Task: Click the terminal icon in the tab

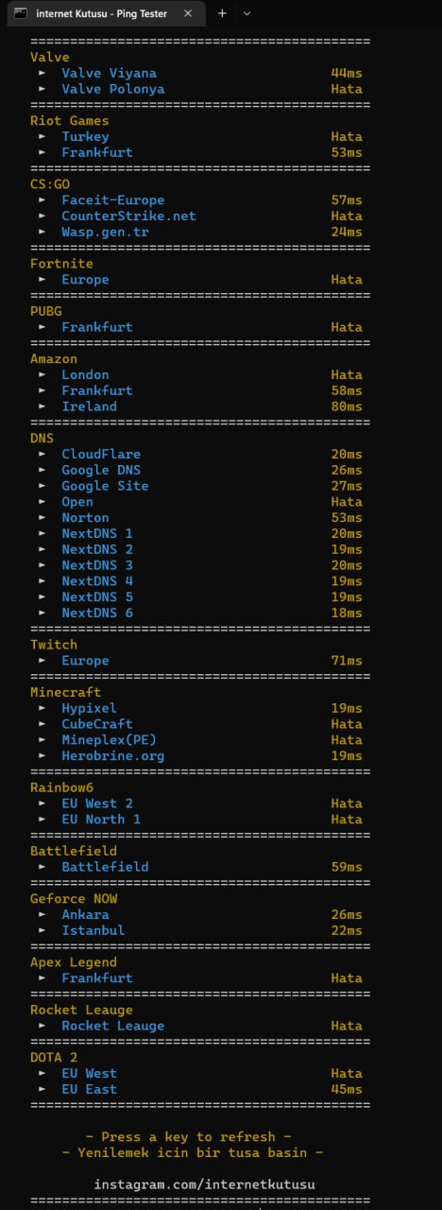Action: tap(20, 14)
